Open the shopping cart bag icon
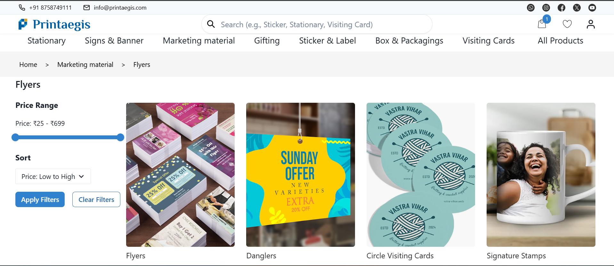Viewport: 614px width, 266px height. coord(542,24)
